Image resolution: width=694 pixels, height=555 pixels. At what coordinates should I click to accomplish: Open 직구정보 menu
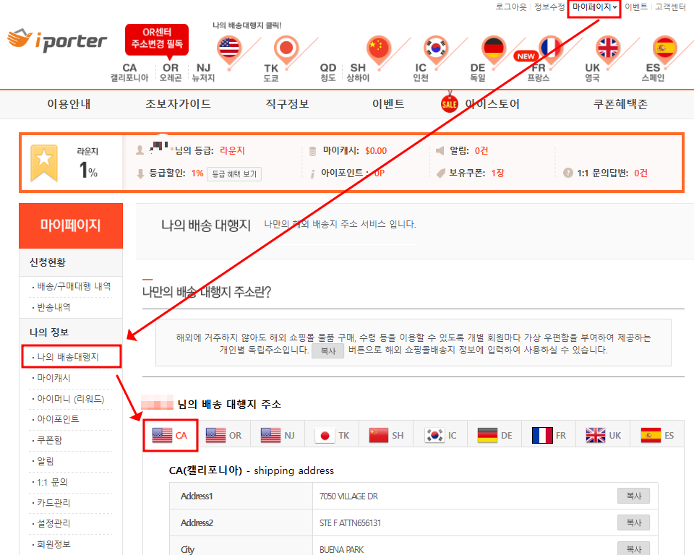click(287, 104)
